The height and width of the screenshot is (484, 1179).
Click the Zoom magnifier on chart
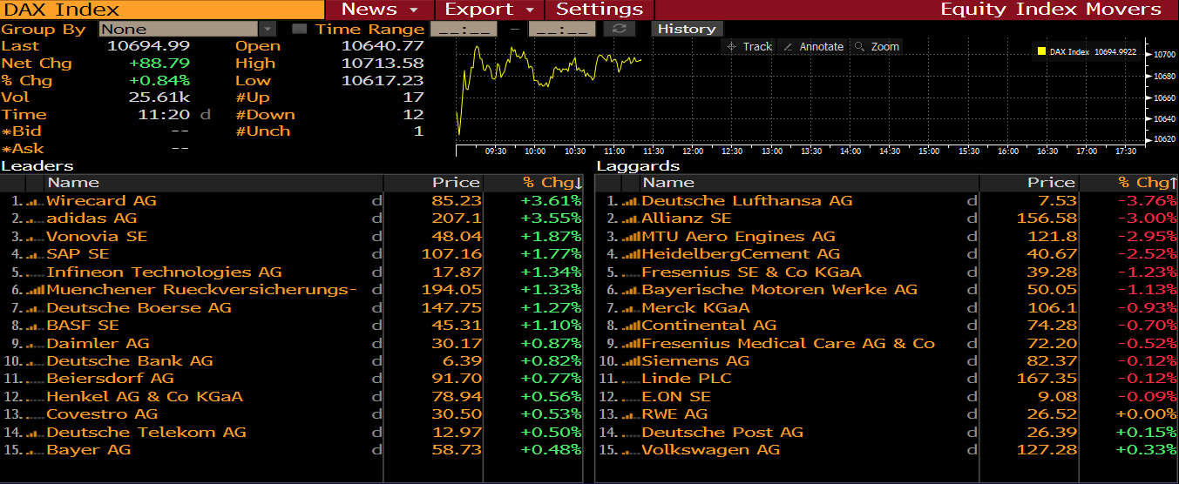coord(877,47)
